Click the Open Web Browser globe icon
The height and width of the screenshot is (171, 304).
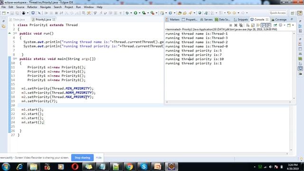199,13
